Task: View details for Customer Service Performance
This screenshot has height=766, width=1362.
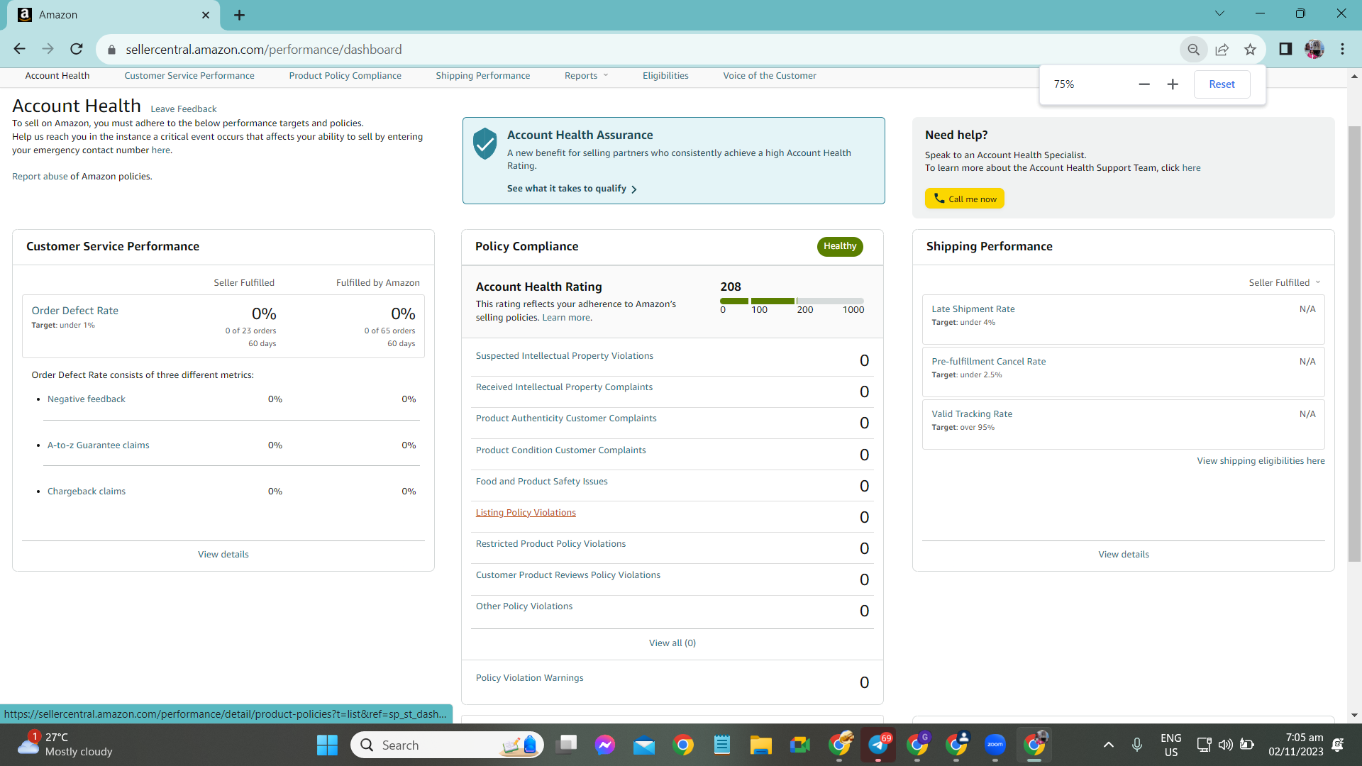Action: (223, 555)
